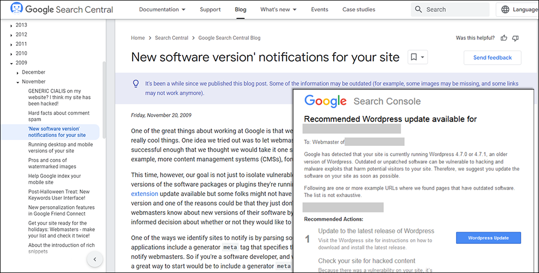
Task: Click the Home breadcrumb link
Action: coord(138,38)
